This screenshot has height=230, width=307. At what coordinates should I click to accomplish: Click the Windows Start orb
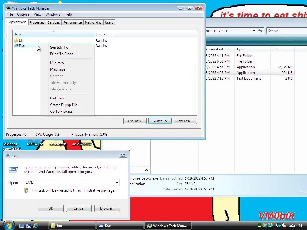pyautogui.click(x=8, y=225)
